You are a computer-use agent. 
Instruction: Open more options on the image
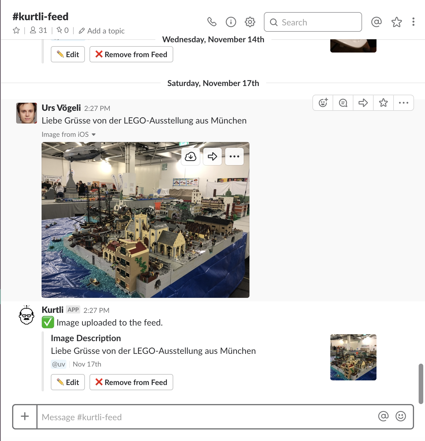(x=234, y=157)
